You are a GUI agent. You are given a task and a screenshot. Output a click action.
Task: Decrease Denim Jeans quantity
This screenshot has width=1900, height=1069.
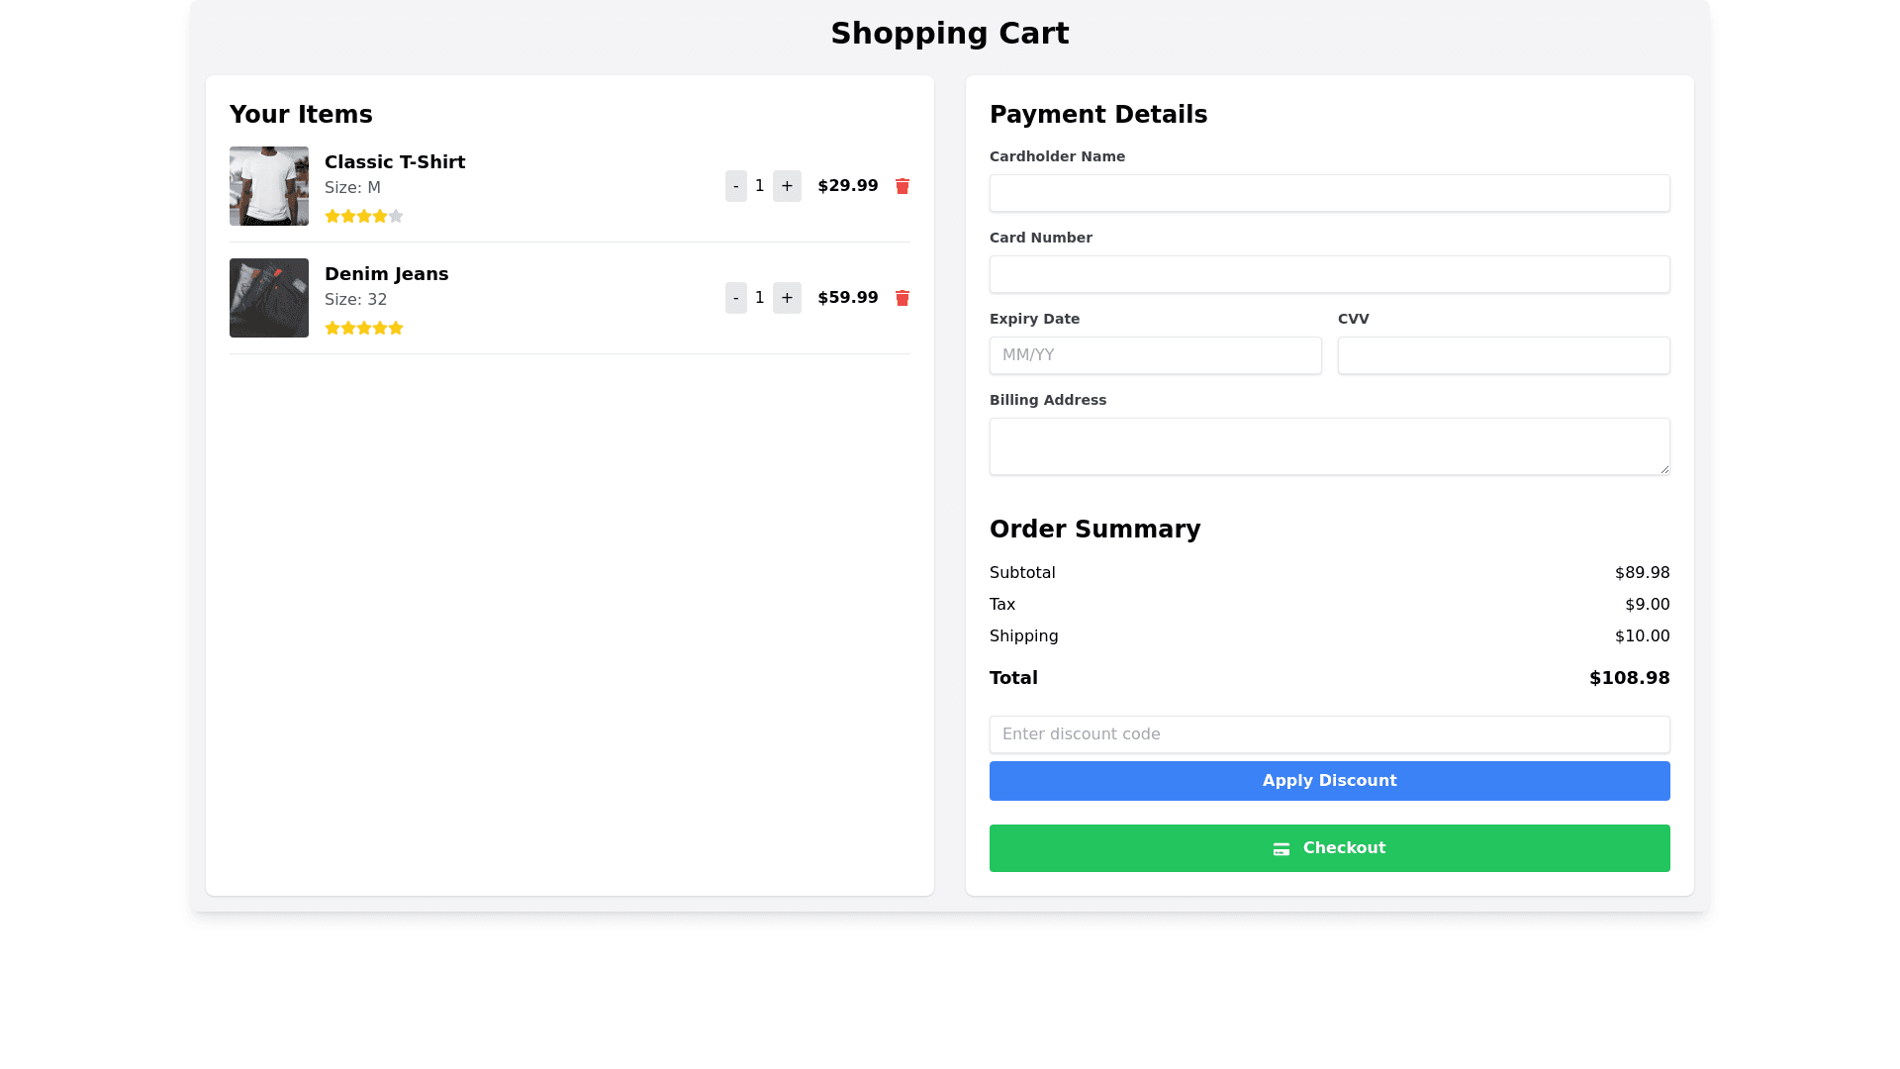tap(735, 298)
